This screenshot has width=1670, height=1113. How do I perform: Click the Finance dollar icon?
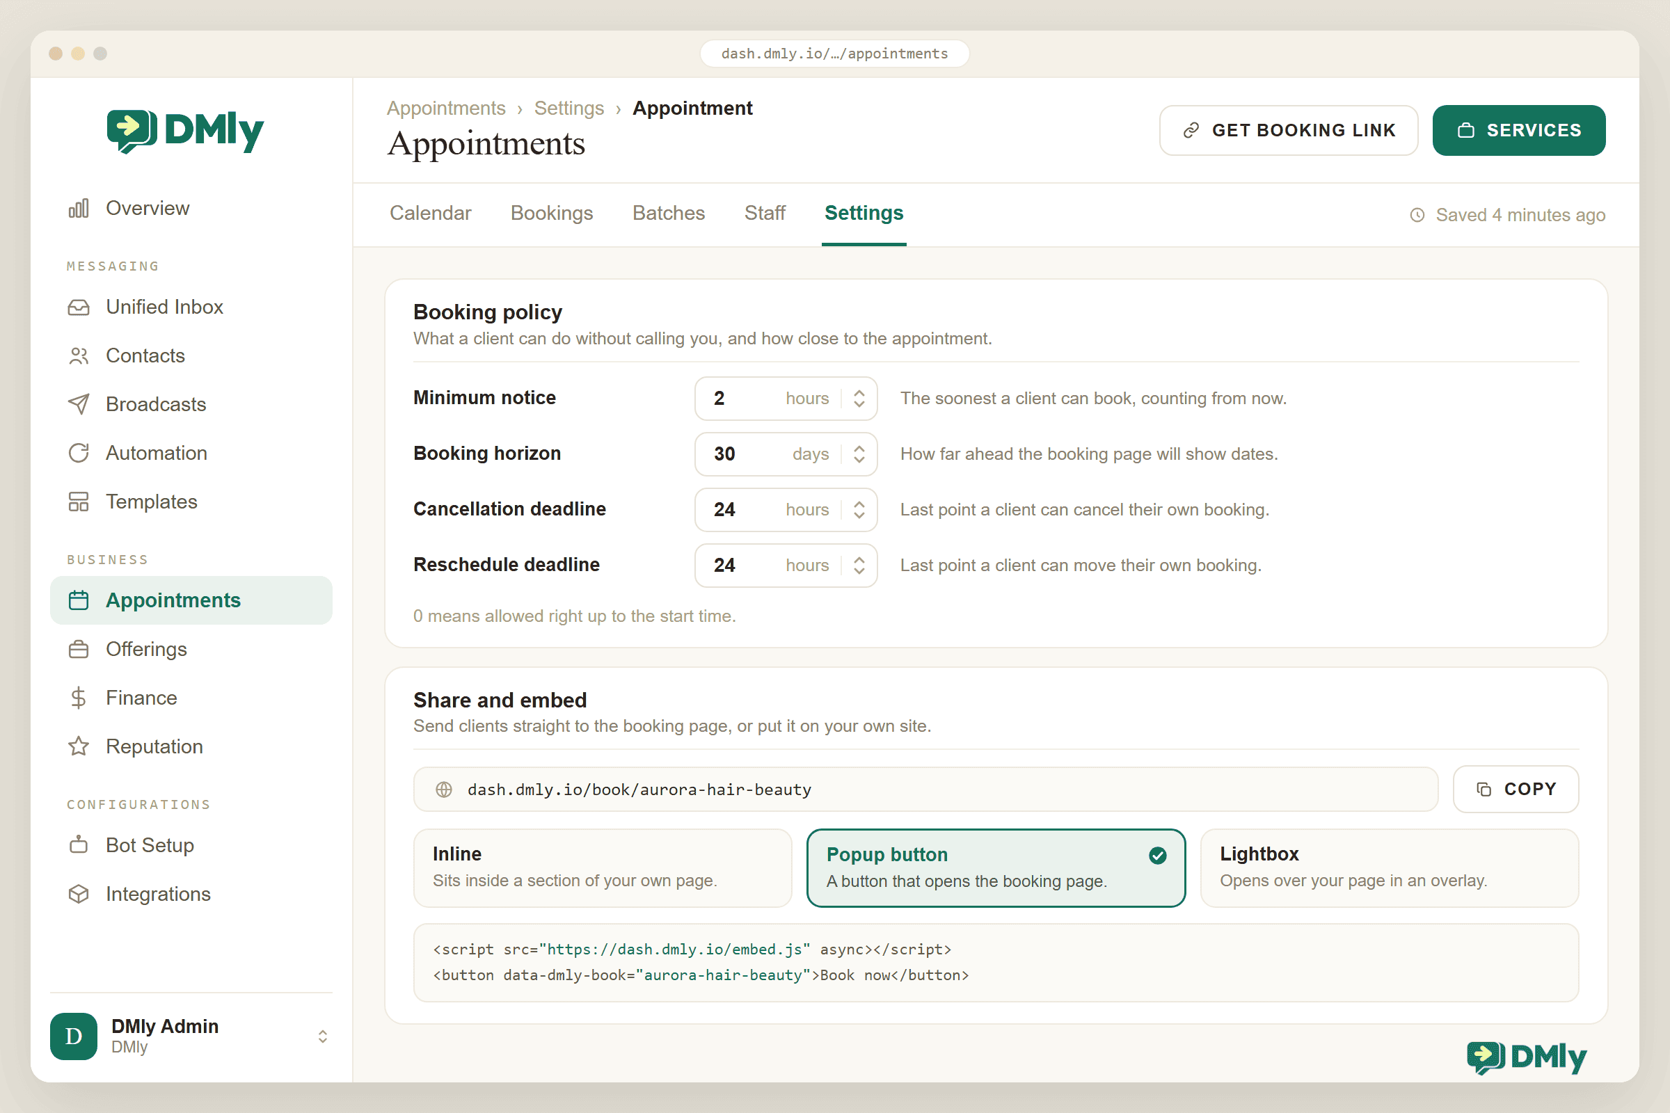click(79, 698)
